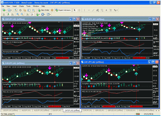Expand the New Chart dropdown arrow
161x116 pixels.
[x=6, y=10]
